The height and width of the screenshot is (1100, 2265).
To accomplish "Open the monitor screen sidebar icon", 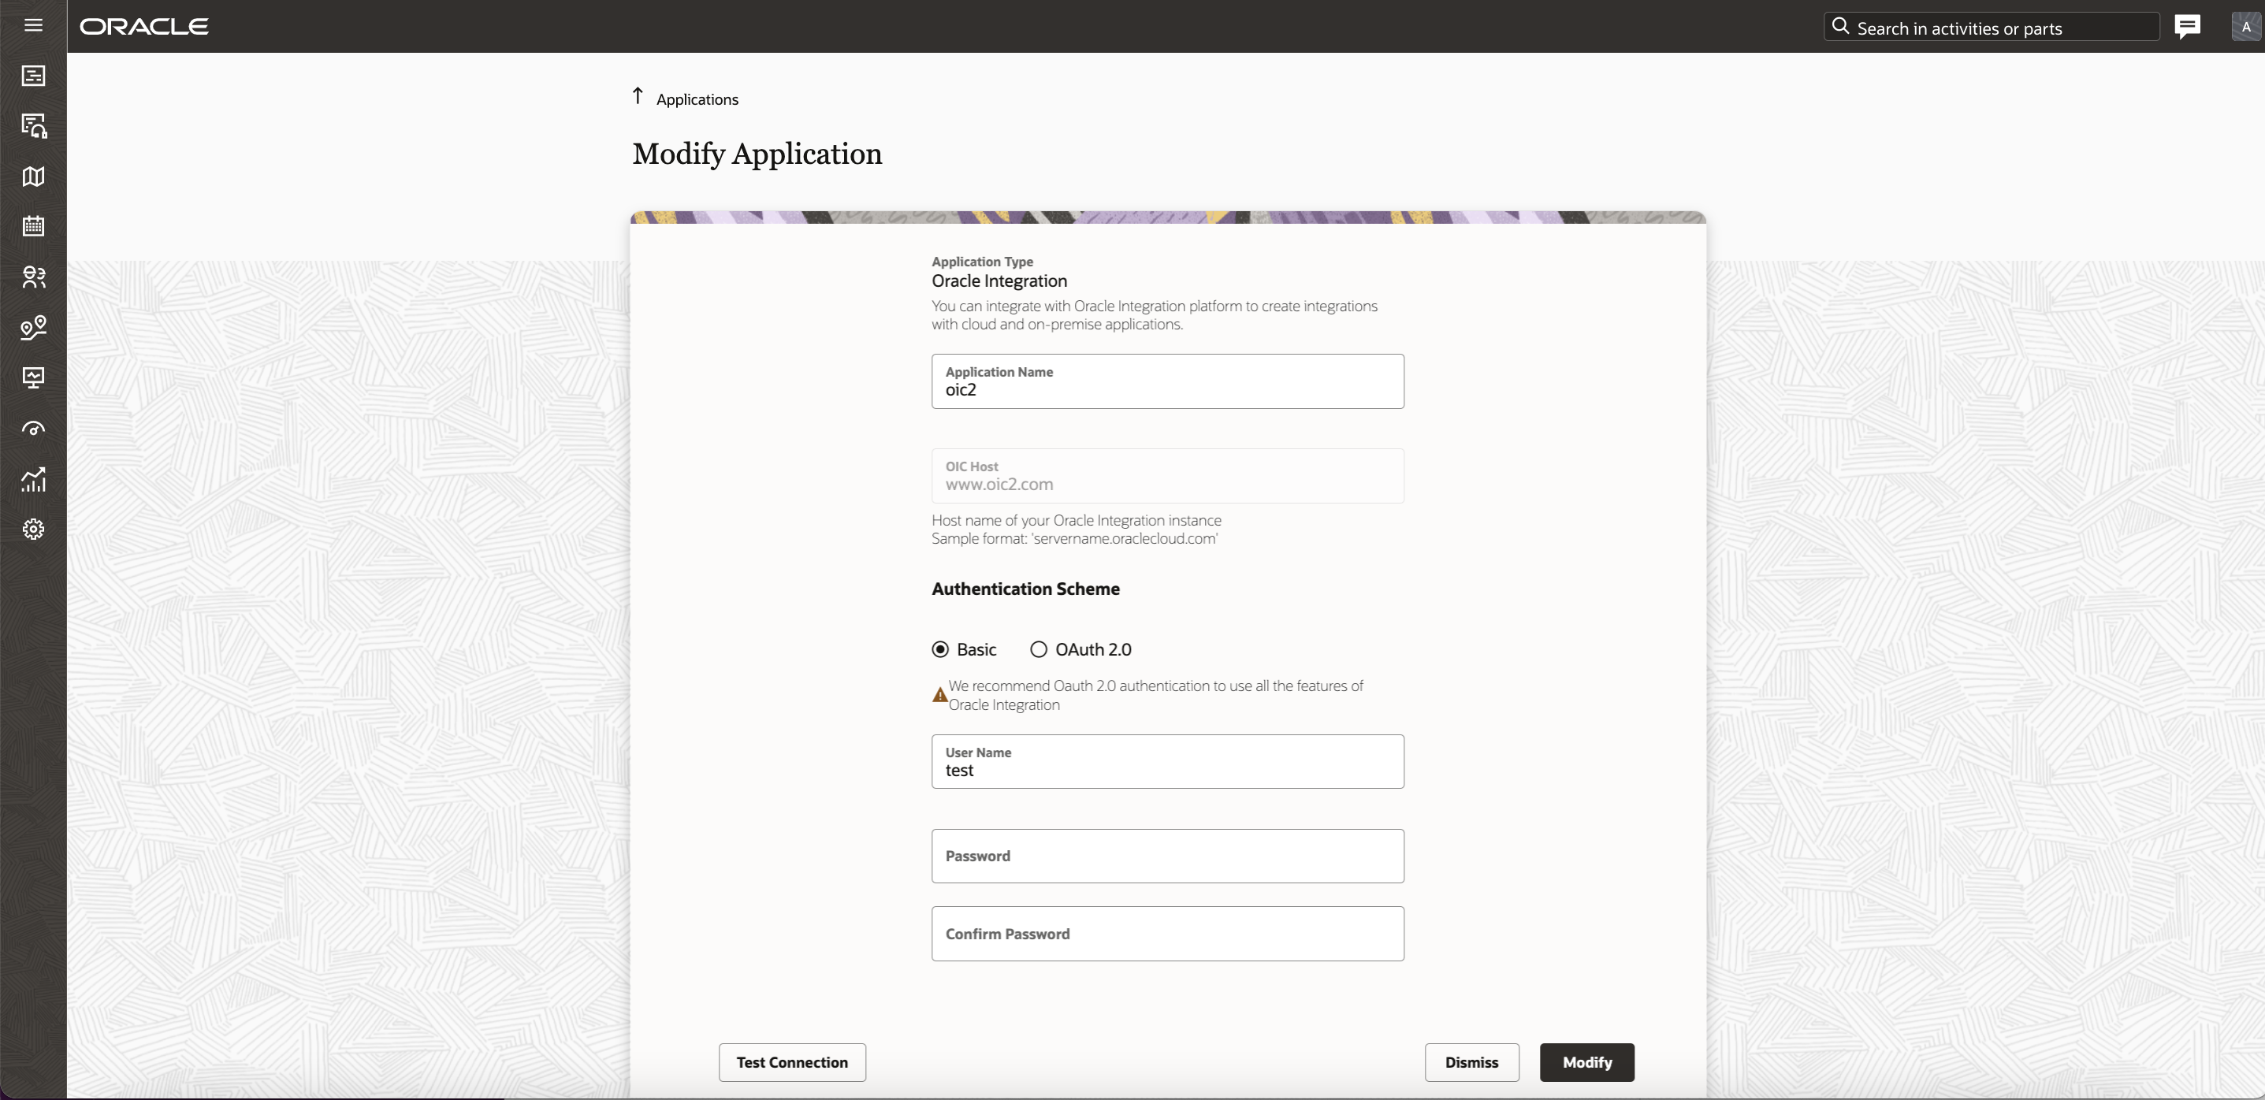I will (x=33, y=378).
